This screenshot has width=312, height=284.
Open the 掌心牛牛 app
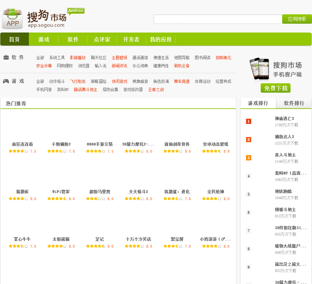pos(22,239)
